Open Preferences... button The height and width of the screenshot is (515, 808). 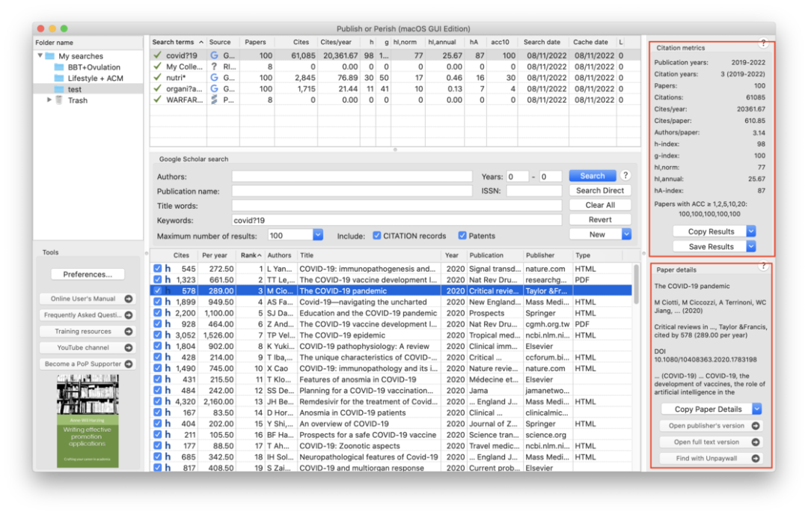[x=88, y=274]
